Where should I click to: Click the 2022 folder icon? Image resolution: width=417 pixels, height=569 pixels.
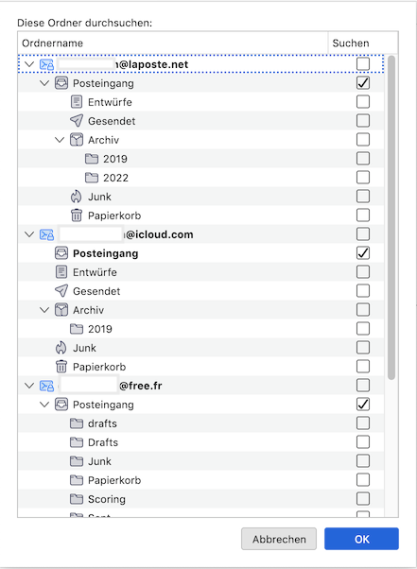92,178
